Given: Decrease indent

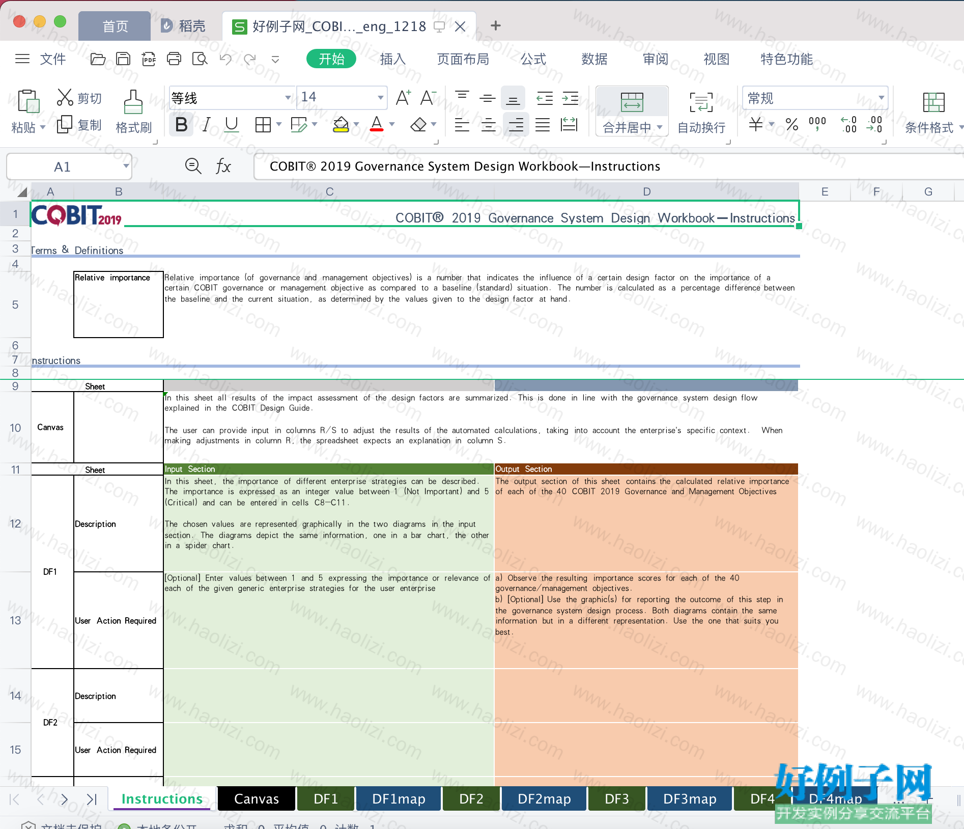Looking at the screenshot, I should click(x=545, y=97).
